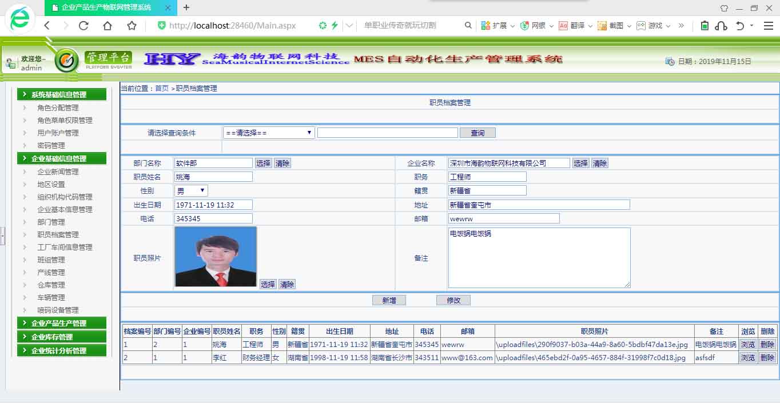
Task: Collapse the 系统基础信息管理 menu section
Action: [x=62, y=95]
